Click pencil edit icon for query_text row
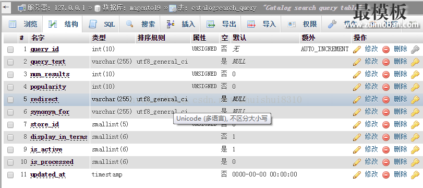This screenshot has height=188, width=423. [357, 62]
